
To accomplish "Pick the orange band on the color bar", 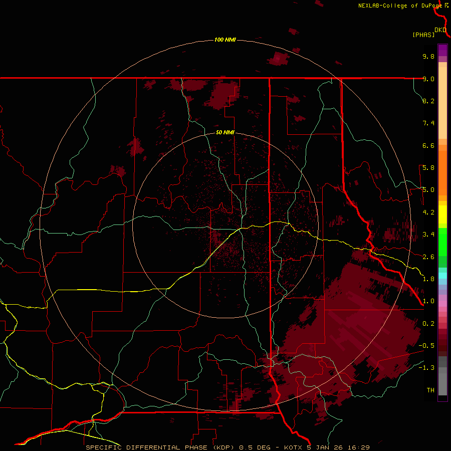I will (442, 172).
